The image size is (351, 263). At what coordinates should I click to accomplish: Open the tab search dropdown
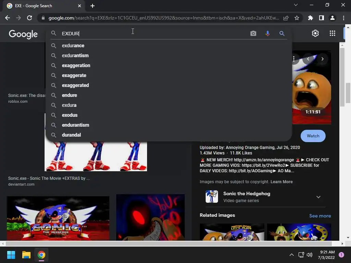296,5
